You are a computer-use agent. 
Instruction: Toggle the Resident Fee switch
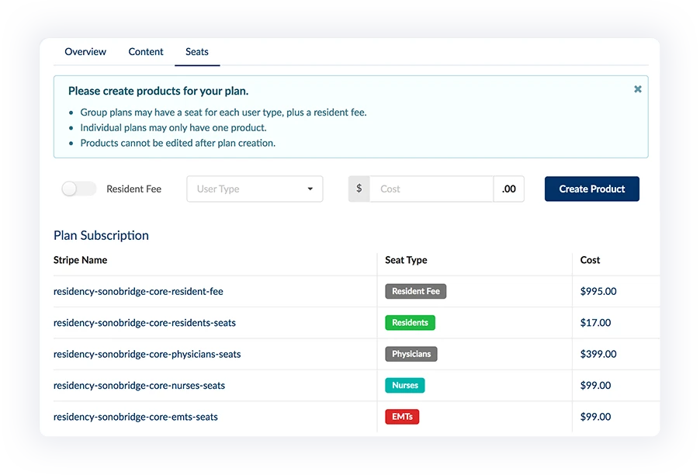[x=78, y=189]
